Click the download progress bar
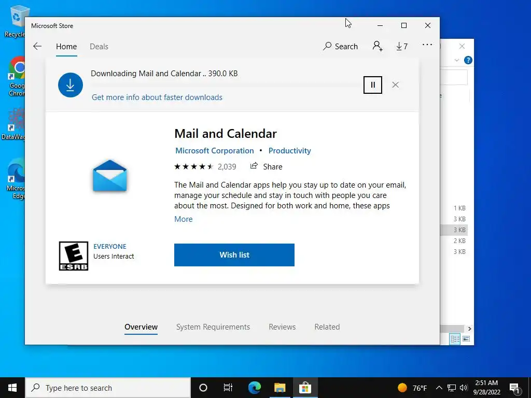This screenshot has height=398, width=531. click(225, 85)
